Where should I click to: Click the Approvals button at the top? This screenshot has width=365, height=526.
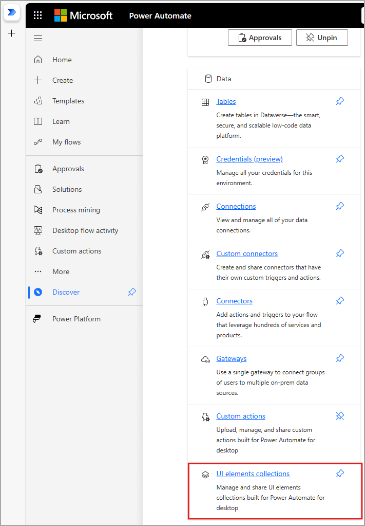[260, 37]
